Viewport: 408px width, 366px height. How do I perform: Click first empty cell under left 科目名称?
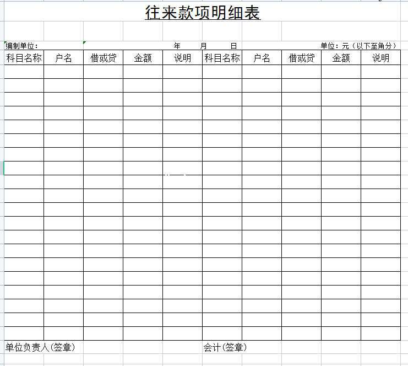coord(24,72)
